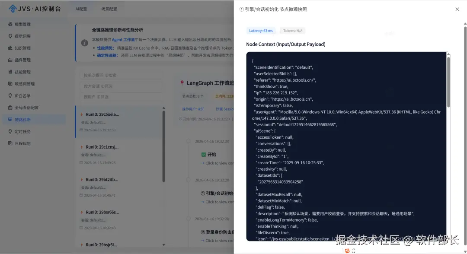
Task: Click the orange S icon at the bottom
Action: 347,251
